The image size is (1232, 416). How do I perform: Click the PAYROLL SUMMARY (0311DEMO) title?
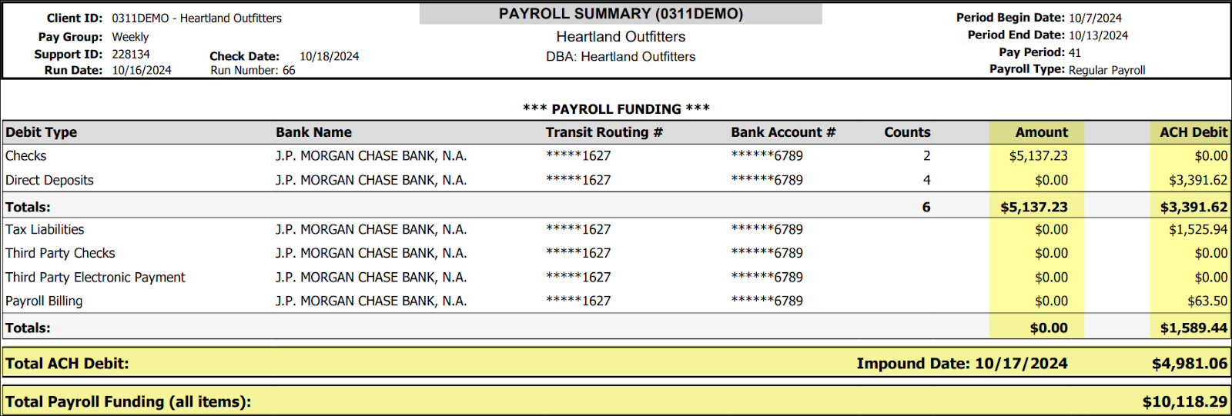[x=621, y=14]
